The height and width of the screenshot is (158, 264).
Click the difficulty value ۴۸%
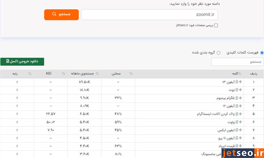coord(118,114)
